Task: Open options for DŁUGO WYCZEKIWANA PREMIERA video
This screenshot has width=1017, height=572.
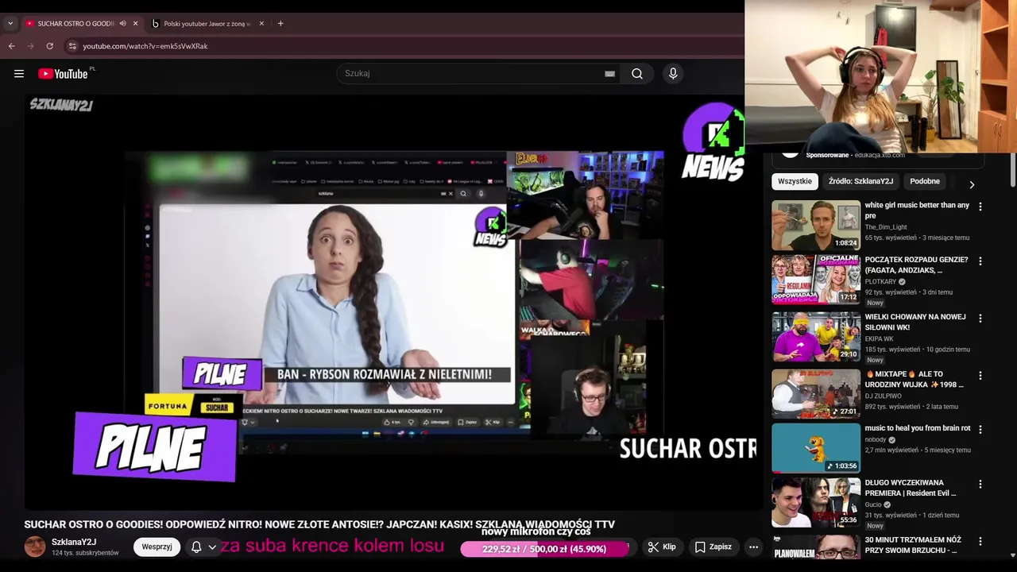Action: click(x=980, y=484)
